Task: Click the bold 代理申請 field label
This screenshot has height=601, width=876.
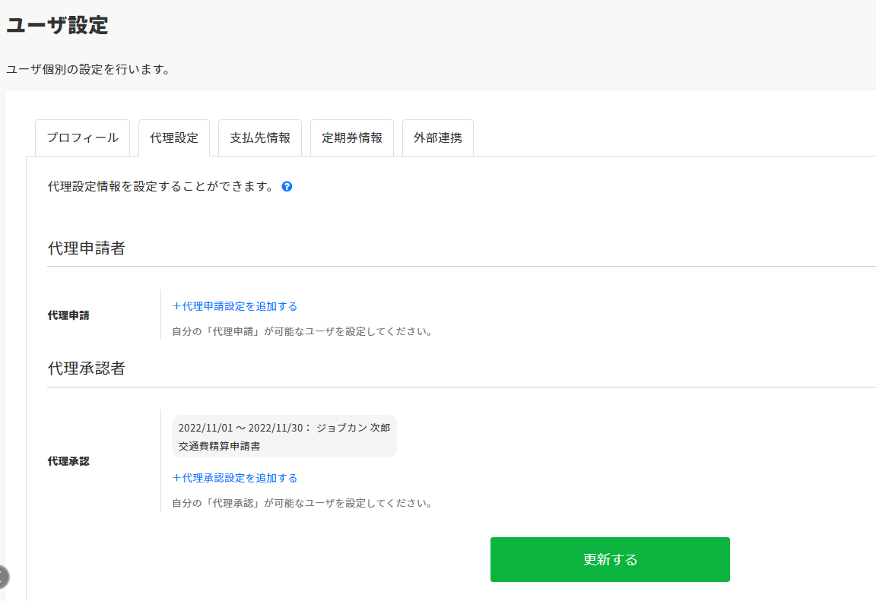Action: [x=68, y=315]
